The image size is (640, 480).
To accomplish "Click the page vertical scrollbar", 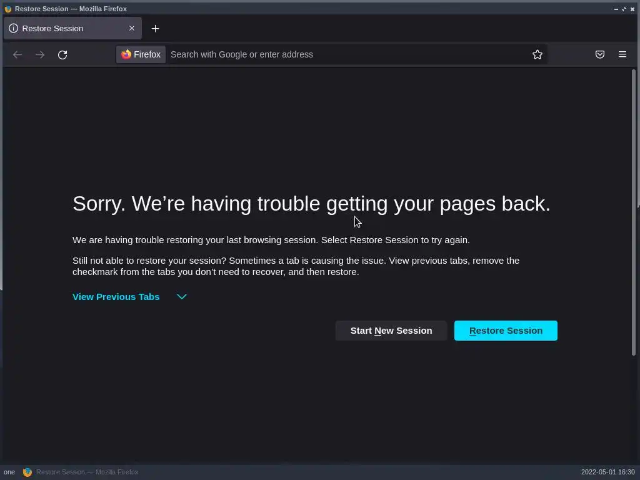I will (x=634, y=212).
